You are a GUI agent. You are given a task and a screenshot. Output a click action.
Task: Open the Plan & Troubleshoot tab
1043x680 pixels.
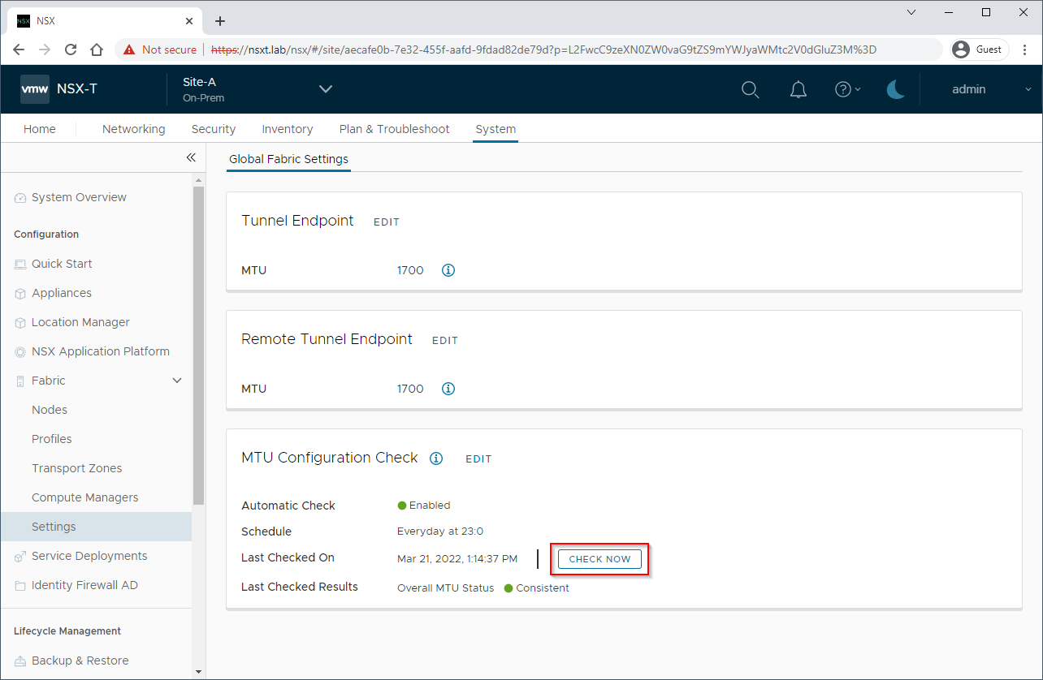point(395,129)
